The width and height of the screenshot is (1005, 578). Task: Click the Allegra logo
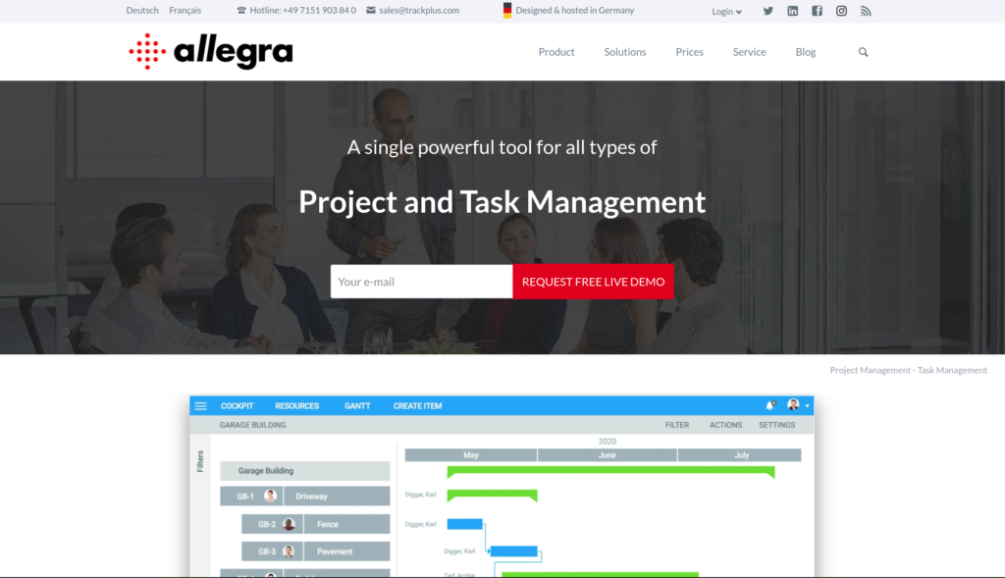pyautogui.click(x=210, y=51)
